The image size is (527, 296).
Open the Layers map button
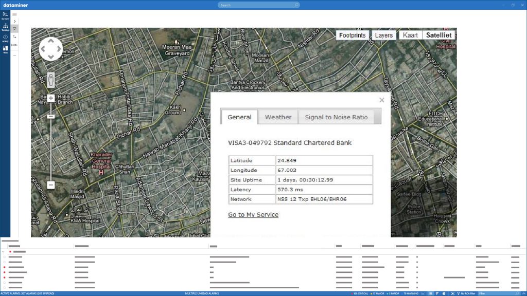(384, 35)
